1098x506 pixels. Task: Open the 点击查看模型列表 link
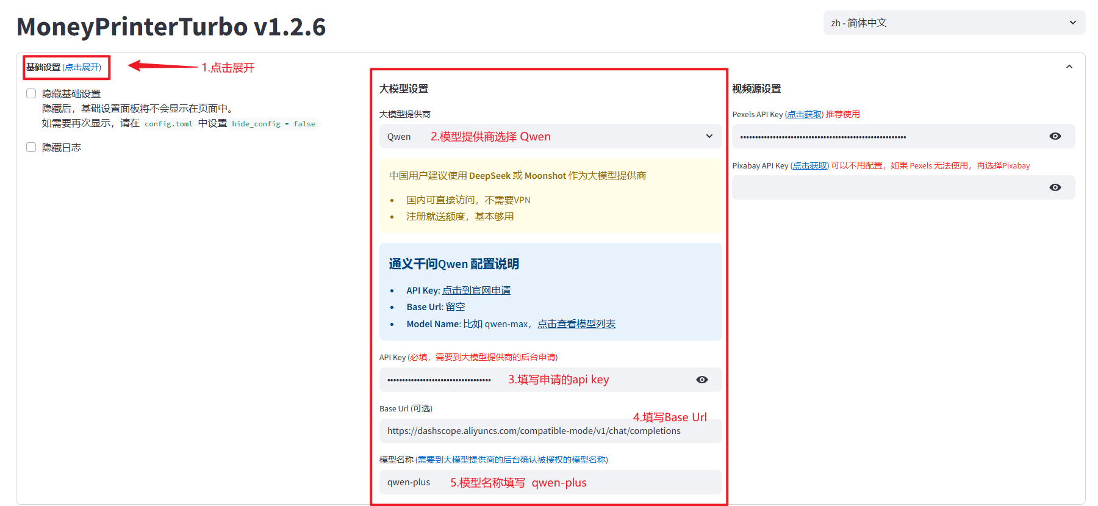(576, 324)
